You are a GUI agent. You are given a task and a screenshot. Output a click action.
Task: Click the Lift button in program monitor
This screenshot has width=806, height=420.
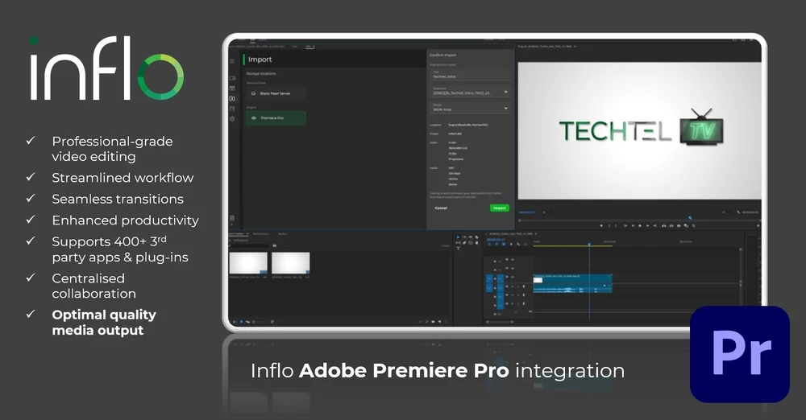pyautogui.click(x=663, y=225)
